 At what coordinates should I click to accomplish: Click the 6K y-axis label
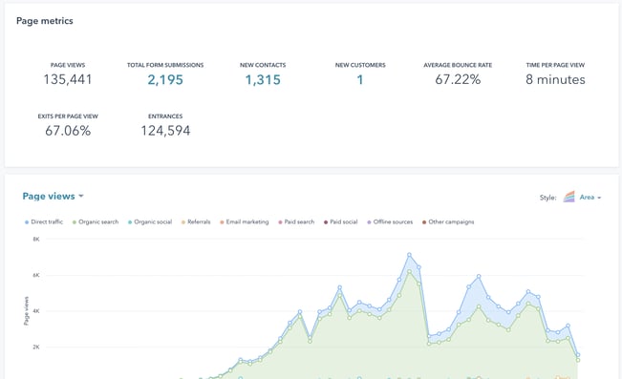pyautogui.click(x=36, y=275)
